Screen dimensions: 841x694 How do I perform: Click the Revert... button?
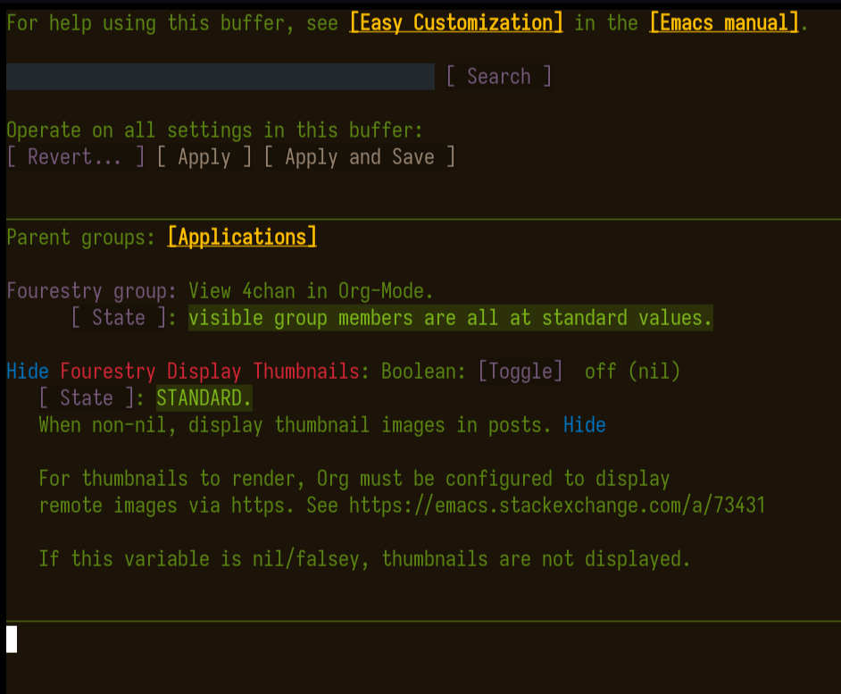pyautogui.click(x=76, y=156)
